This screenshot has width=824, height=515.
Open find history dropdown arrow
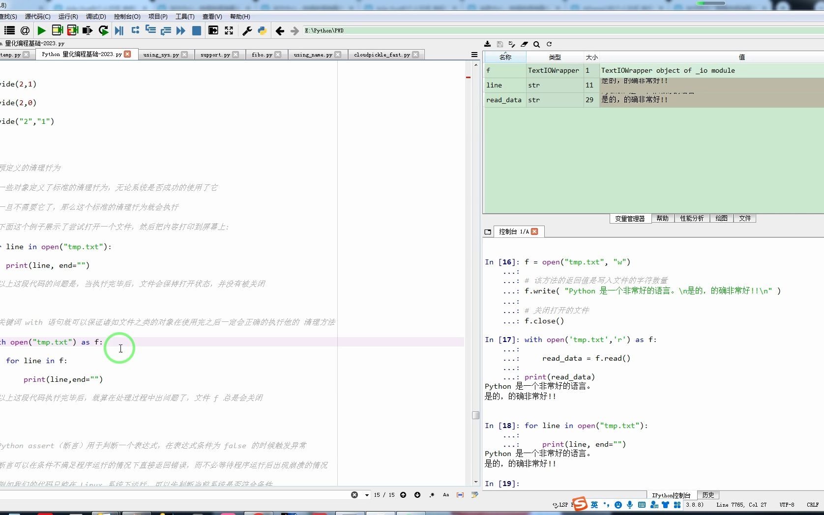point(367,495)
